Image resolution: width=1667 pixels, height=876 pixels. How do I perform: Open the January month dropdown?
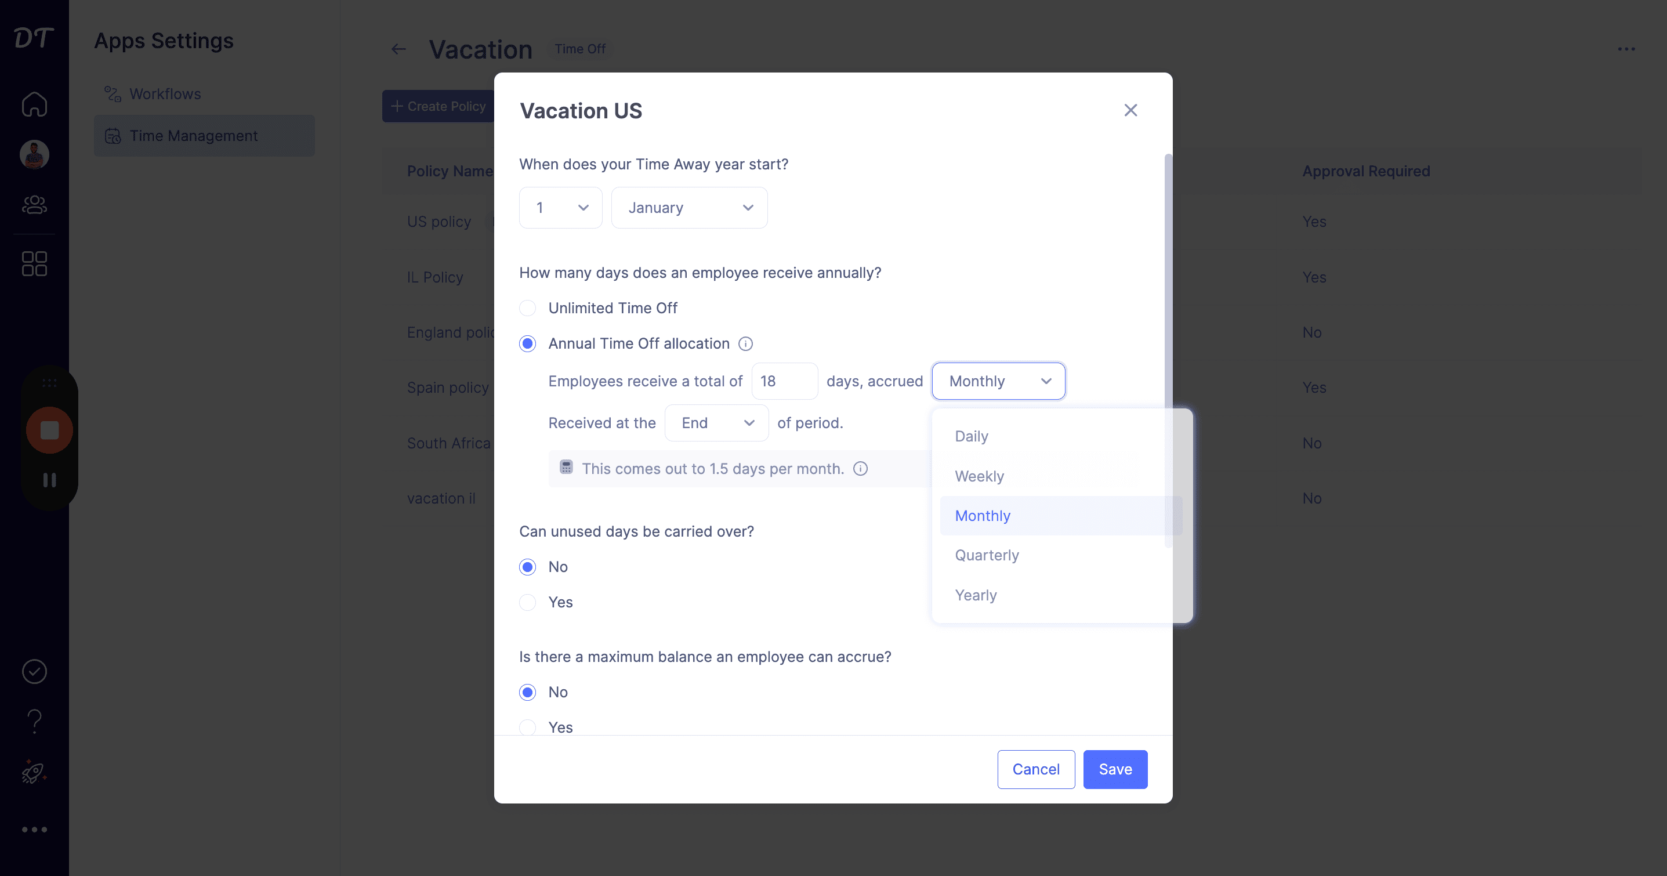point(689,208)
